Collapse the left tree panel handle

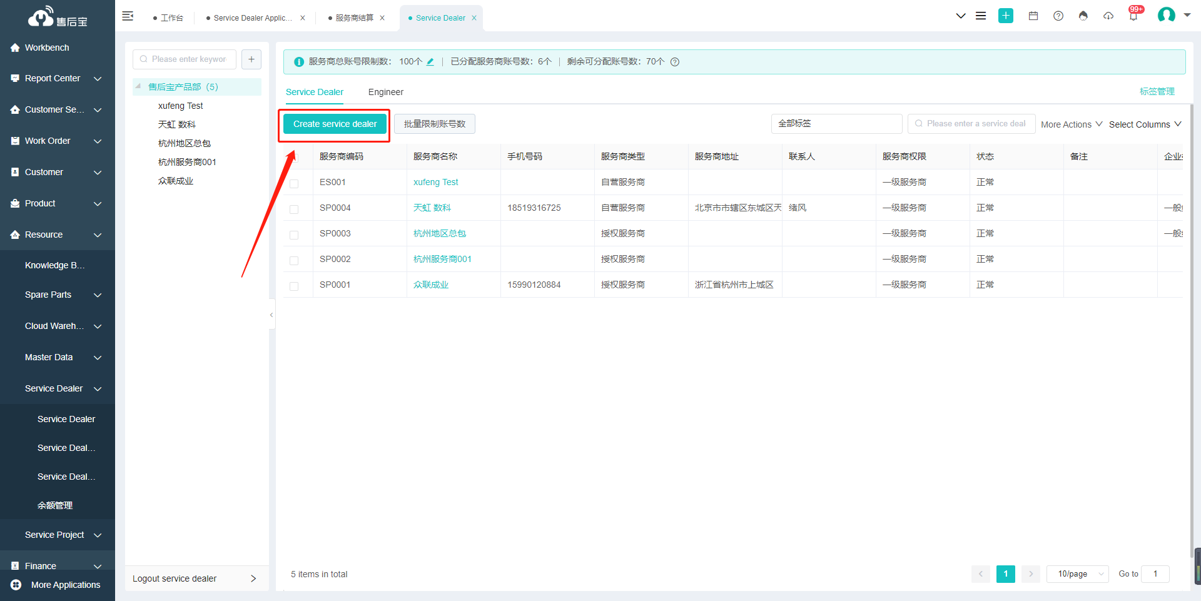[271, 315]
